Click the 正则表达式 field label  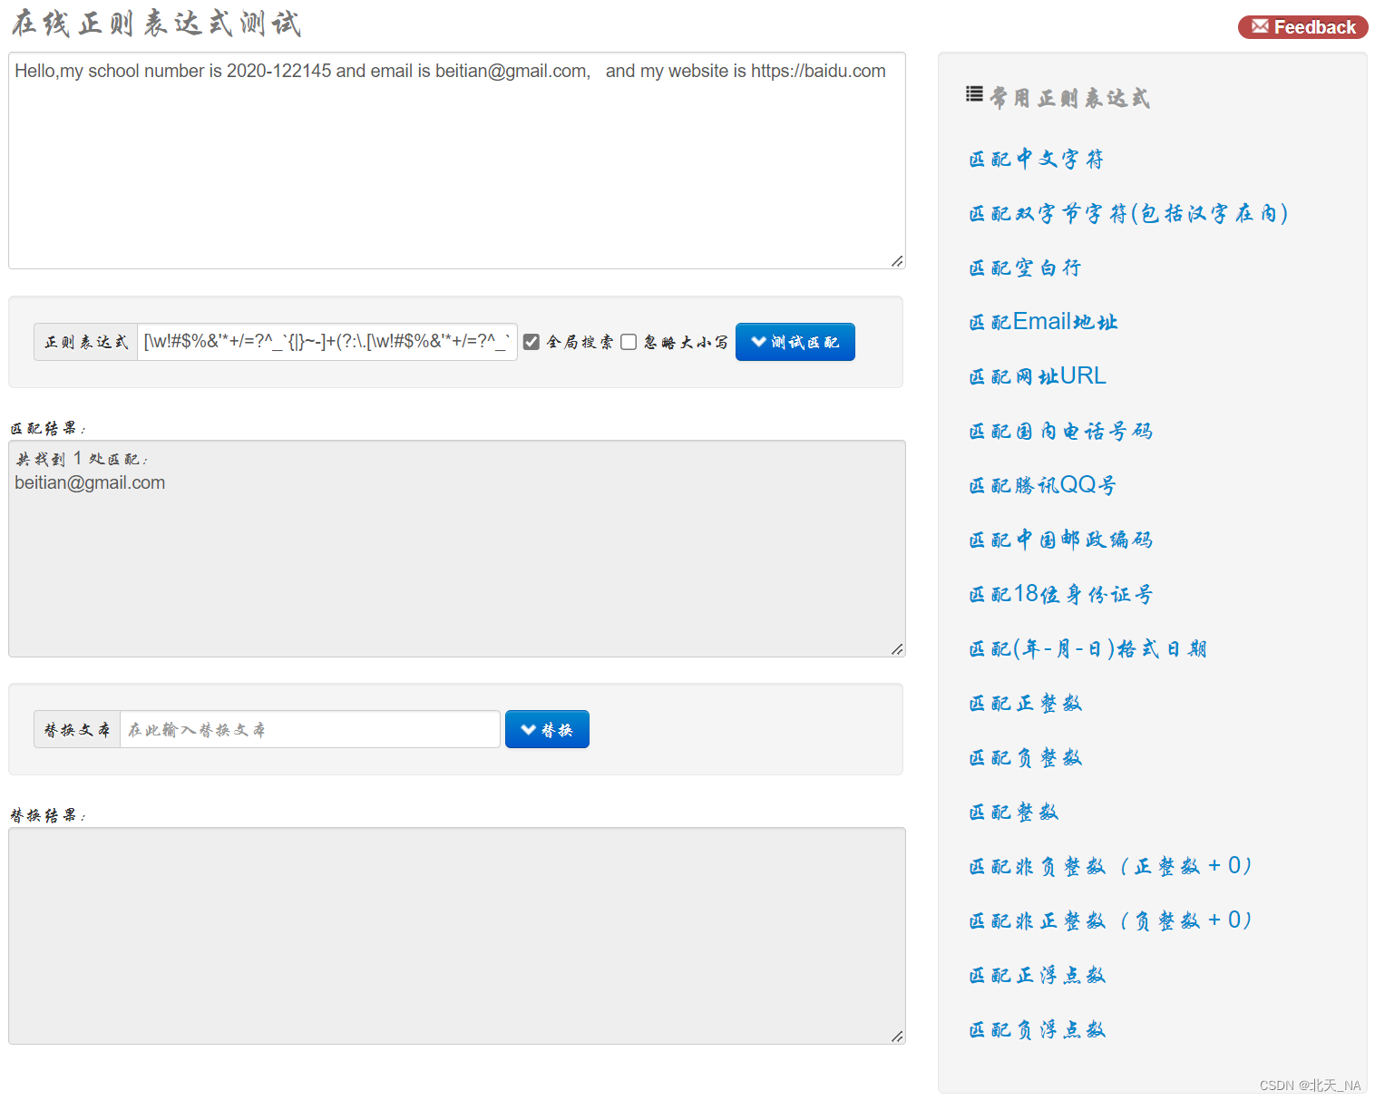[86, 342]
